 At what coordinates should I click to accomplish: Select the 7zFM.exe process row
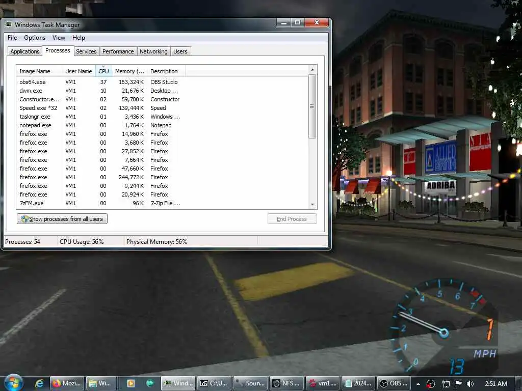(x=163, y=203)
